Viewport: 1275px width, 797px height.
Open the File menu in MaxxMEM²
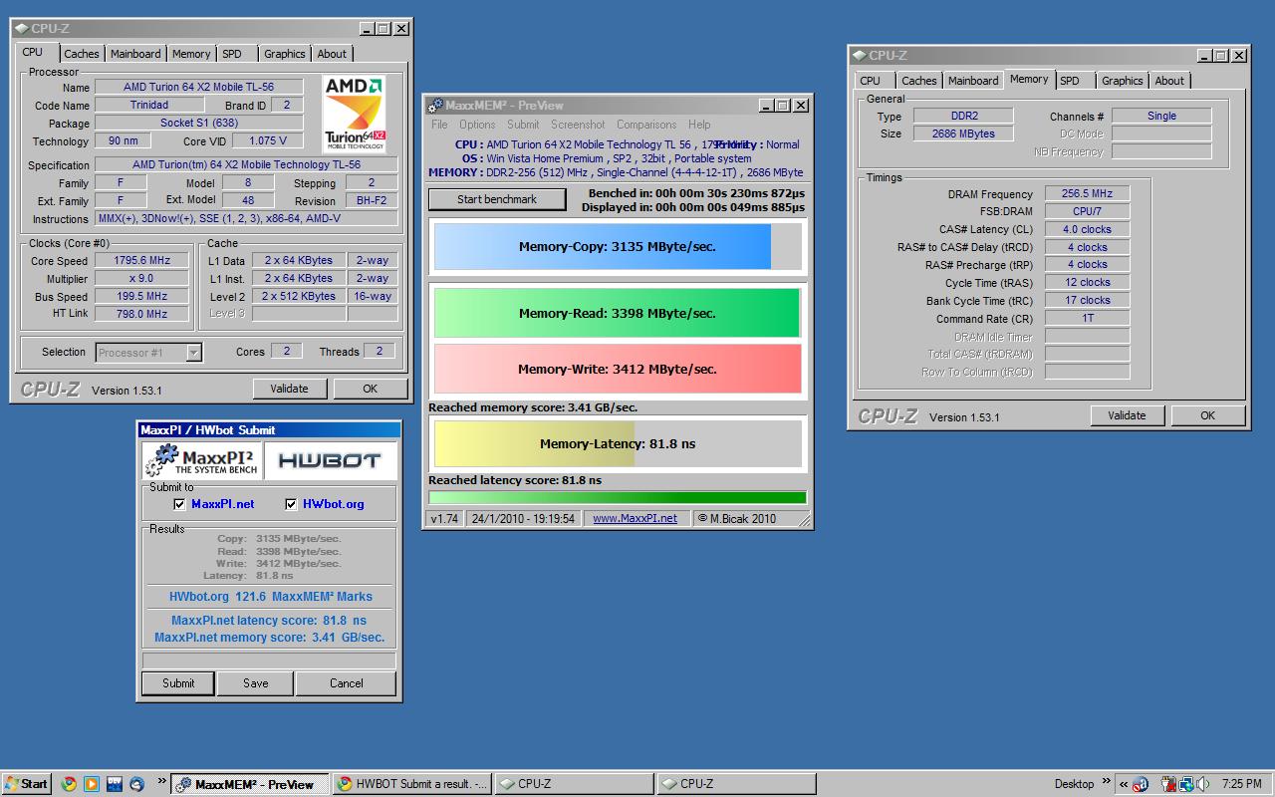click(439, 125)
